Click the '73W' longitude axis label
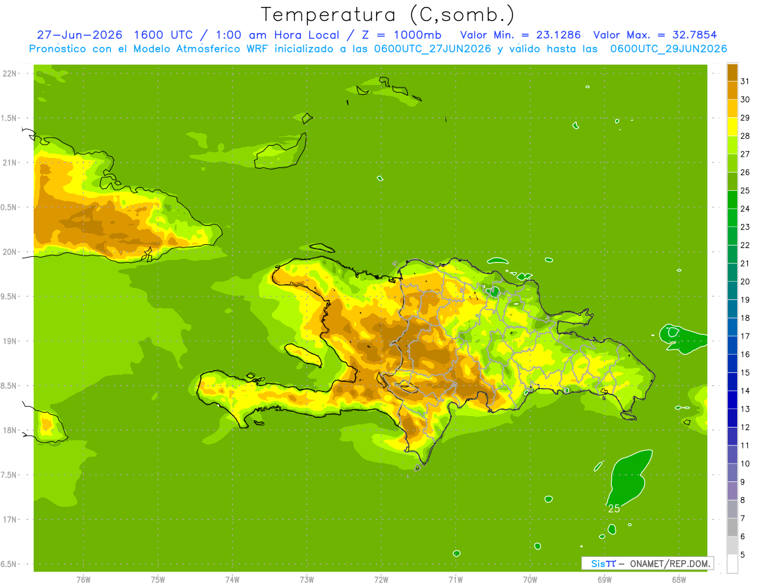Image resolution: width=762 pixels, height=588 pixels. point(307,580)
